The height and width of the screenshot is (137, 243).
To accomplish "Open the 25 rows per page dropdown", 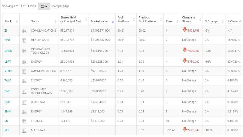I will (x=44, y=6).
